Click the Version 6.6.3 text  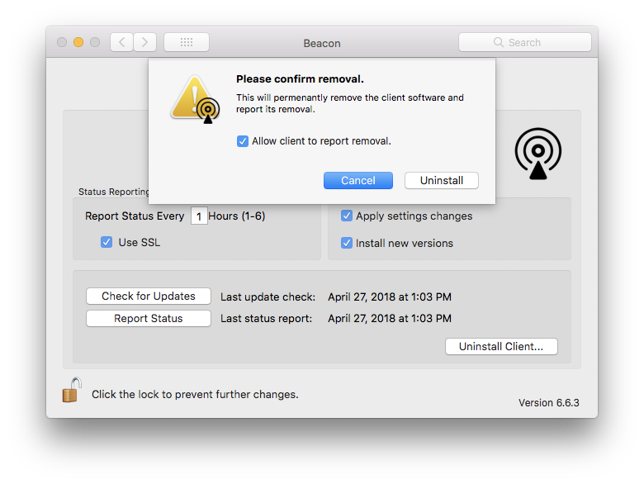549,403
